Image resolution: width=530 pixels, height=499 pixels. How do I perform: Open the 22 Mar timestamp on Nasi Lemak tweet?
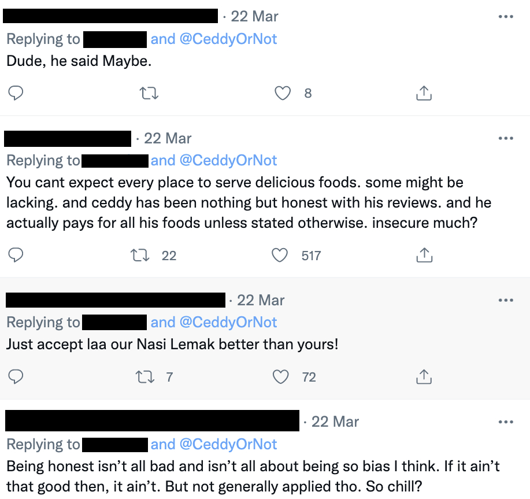[261, 300]
